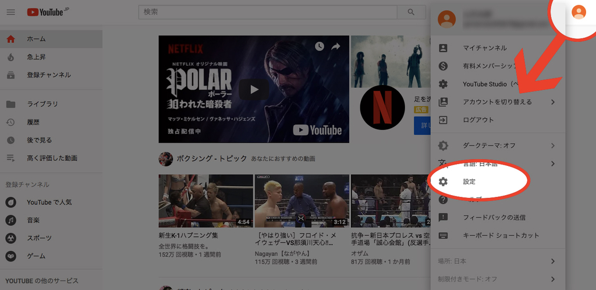Image resolution: width=596 pixels, height=290 pixels.
Task: Click watch later clock on POLAR video
Action: (320, 47)
